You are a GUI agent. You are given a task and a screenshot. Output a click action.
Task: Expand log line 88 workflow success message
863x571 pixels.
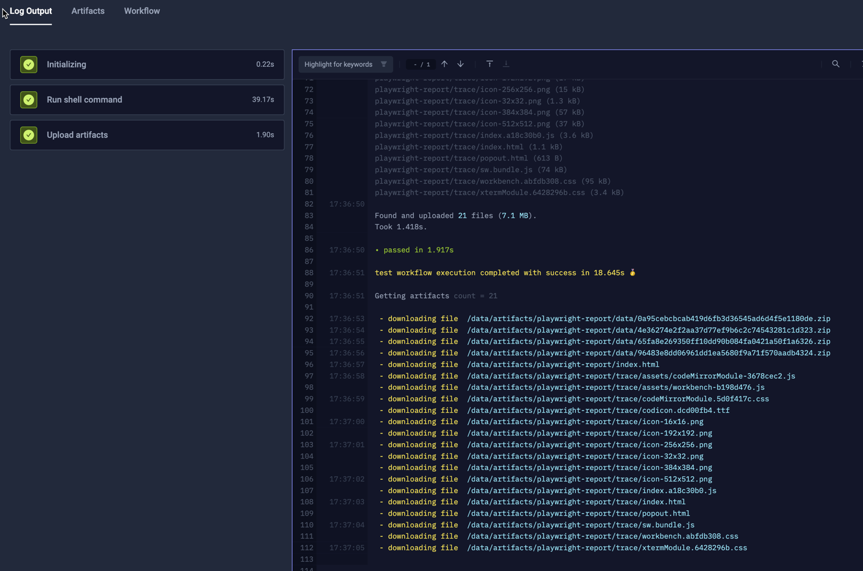pyautogui.click(x=504, y=272)
